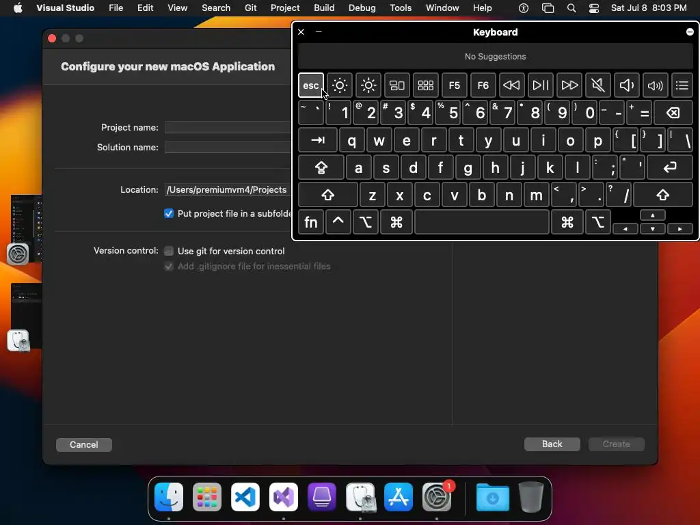Open Finder from the Dock
700x525 pixels.
[169, 497]
